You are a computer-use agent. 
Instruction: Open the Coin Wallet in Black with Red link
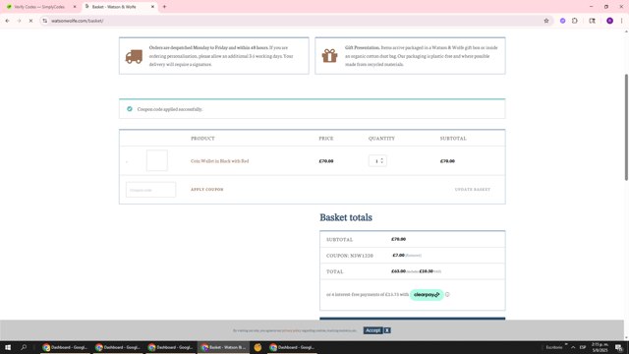219,161
